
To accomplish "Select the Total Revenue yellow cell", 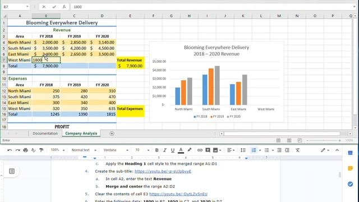I will click(130, 60).
